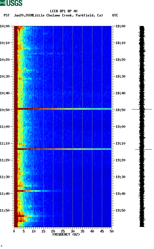Click the 45 Hz frequency axis label
This screenshot has height=249, width=154.
102,231
